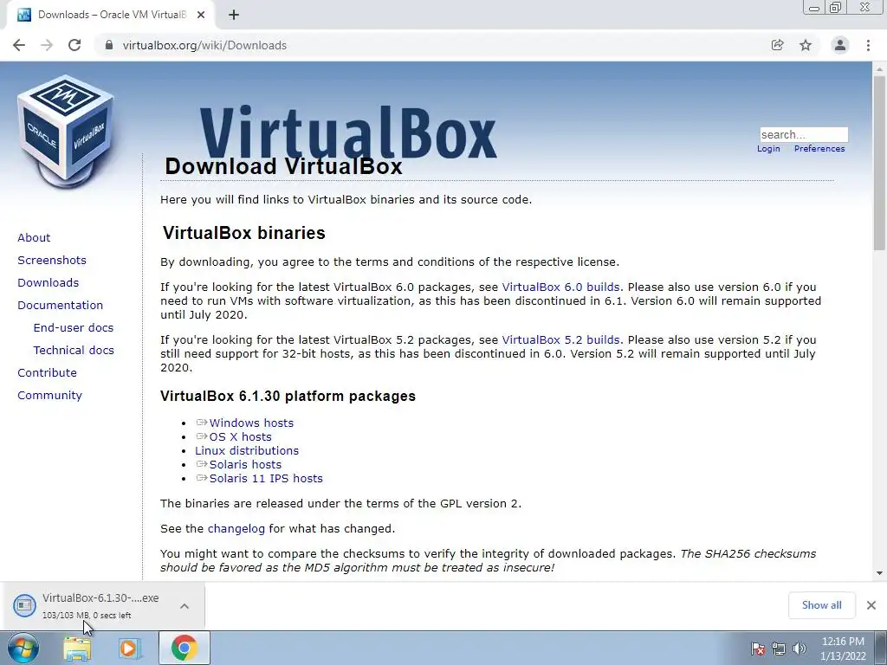Select the Downloads – Oracle VM VirtualBox tab
The image size is (887, 665).
(111, 16)
